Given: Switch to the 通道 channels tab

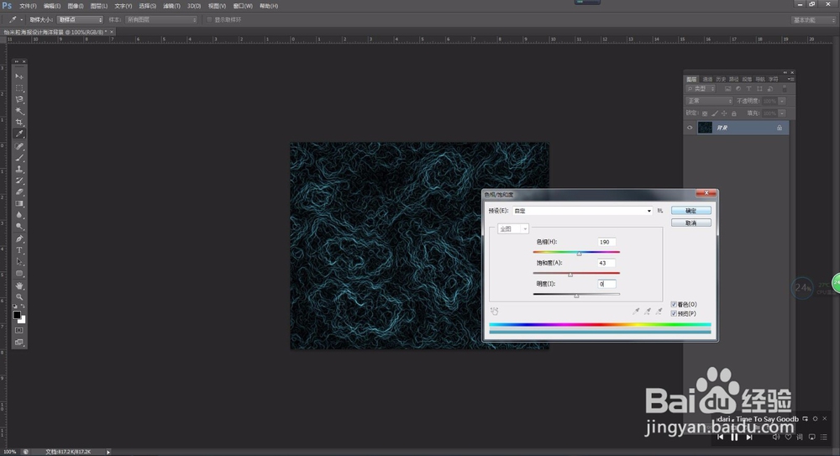Looking at the screenshot, I should pyautogui.click(x=707, y=79).
